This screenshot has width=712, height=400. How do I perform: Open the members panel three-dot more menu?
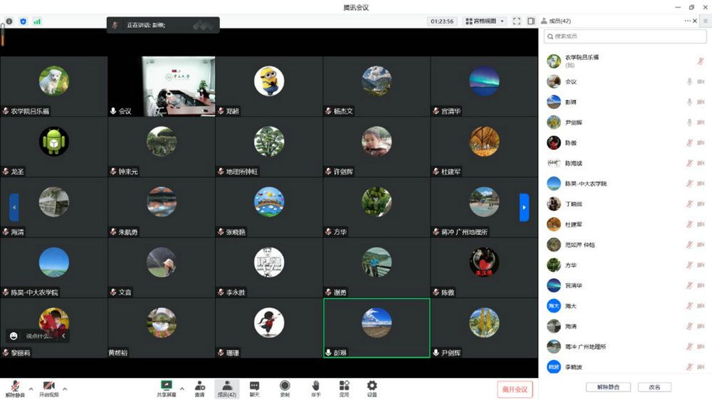click(x=688, y=21)
